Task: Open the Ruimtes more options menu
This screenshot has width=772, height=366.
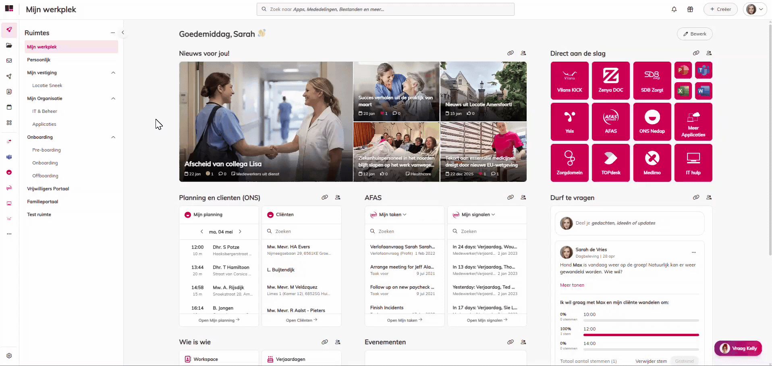Action: point(113,33)
